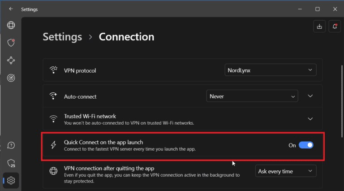Open the help question mark icon

11,145
